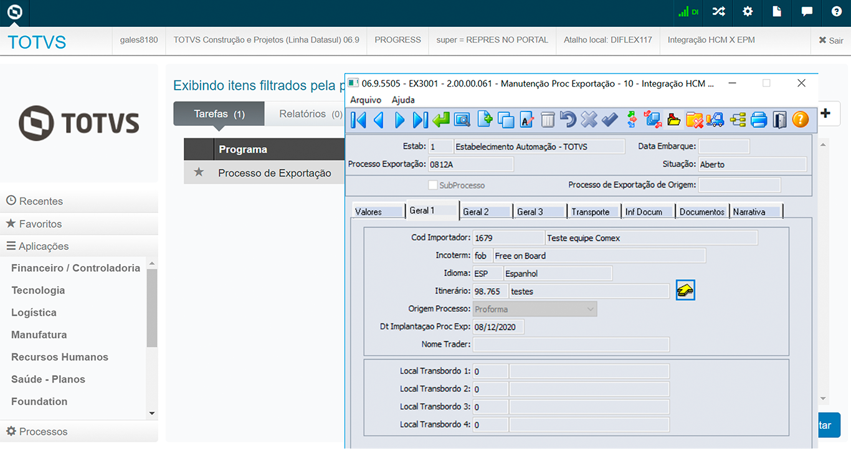
Task: Click the forklift icon in toolbar
Action: tap(715, 120)
